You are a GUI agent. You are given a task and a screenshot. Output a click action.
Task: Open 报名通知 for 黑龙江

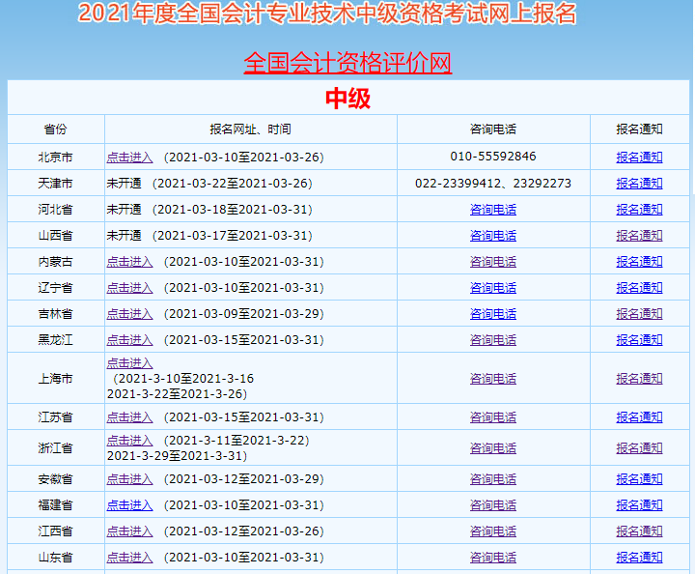(x=639, y=340)
